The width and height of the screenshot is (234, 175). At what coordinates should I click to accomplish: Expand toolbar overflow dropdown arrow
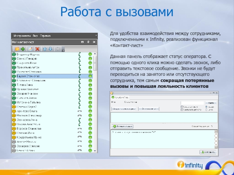(63, 50)
